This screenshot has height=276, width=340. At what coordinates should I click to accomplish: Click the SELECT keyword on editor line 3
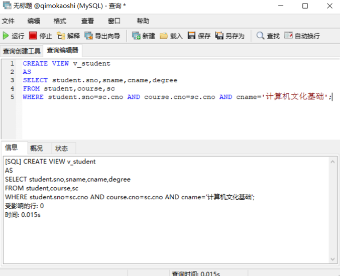tap(35, 80)
